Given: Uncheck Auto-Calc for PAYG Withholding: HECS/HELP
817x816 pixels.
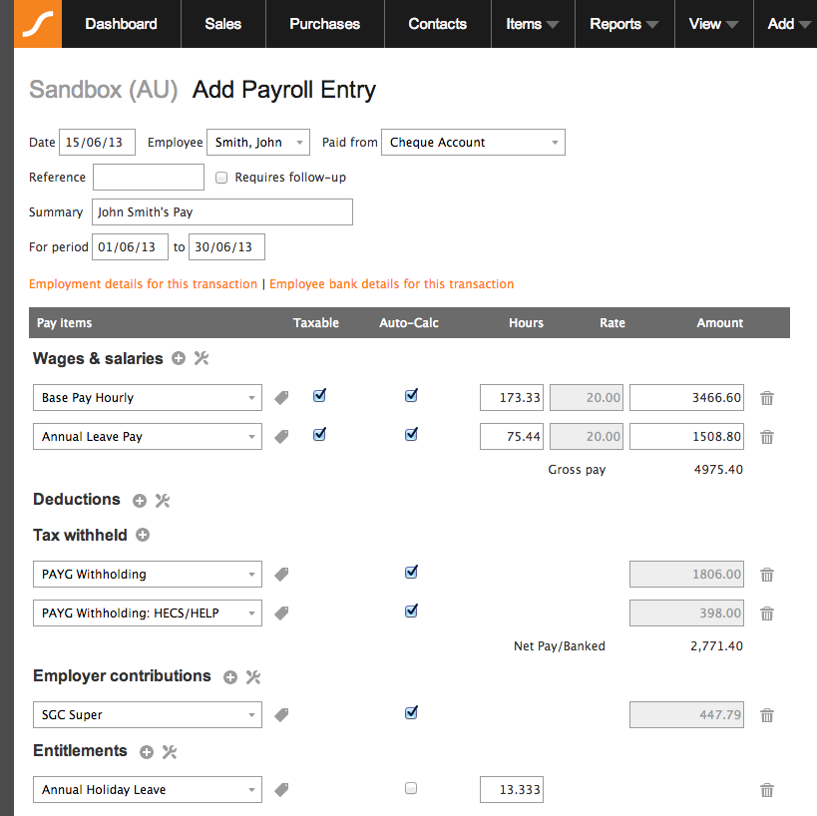Looking at the screenshot, I should click(412, 611).
